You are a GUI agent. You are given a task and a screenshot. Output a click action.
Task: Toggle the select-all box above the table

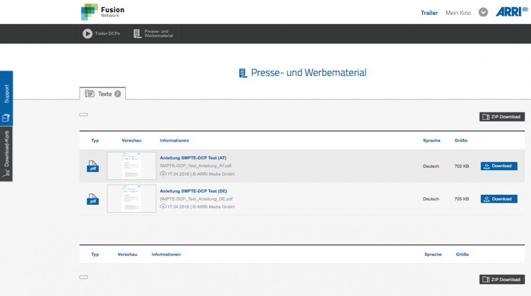83,115
